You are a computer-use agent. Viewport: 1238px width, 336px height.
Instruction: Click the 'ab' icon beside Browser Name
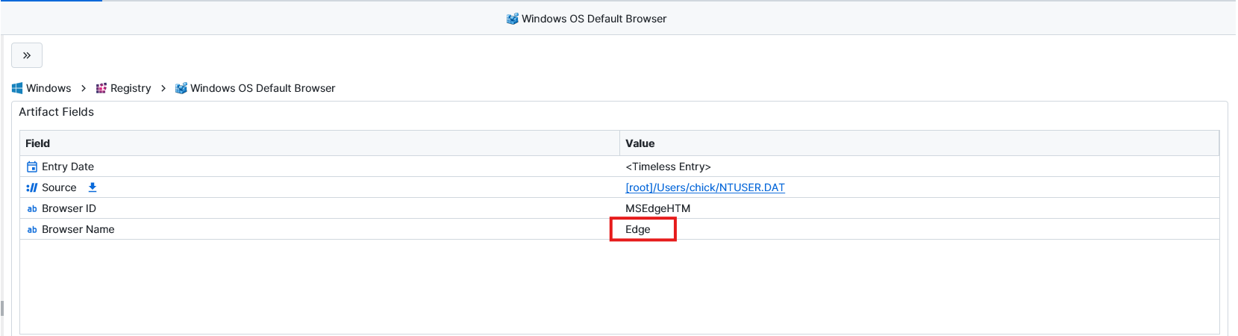coord(32,229)
